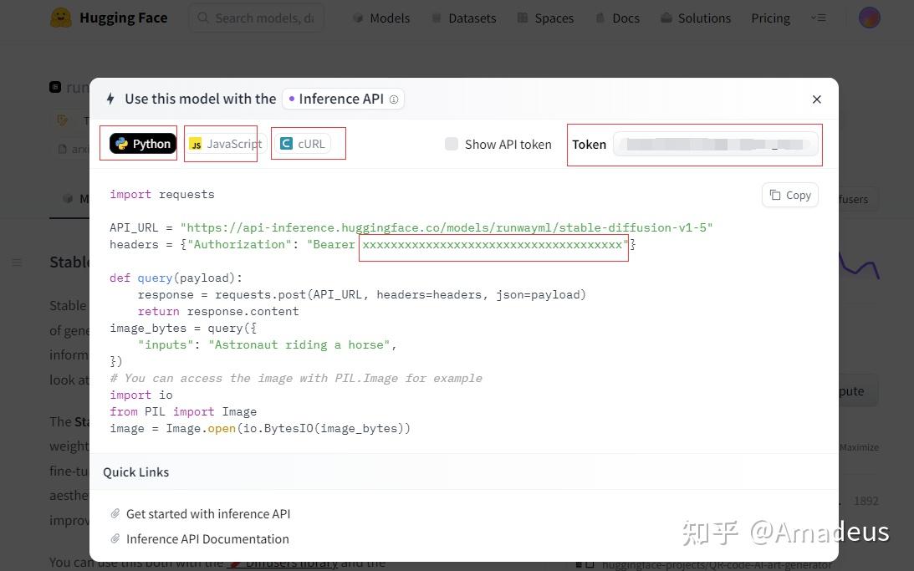Viewport: 914px width, 571px height.
Task: Click Get started with inference API
Action: [208, 513]
